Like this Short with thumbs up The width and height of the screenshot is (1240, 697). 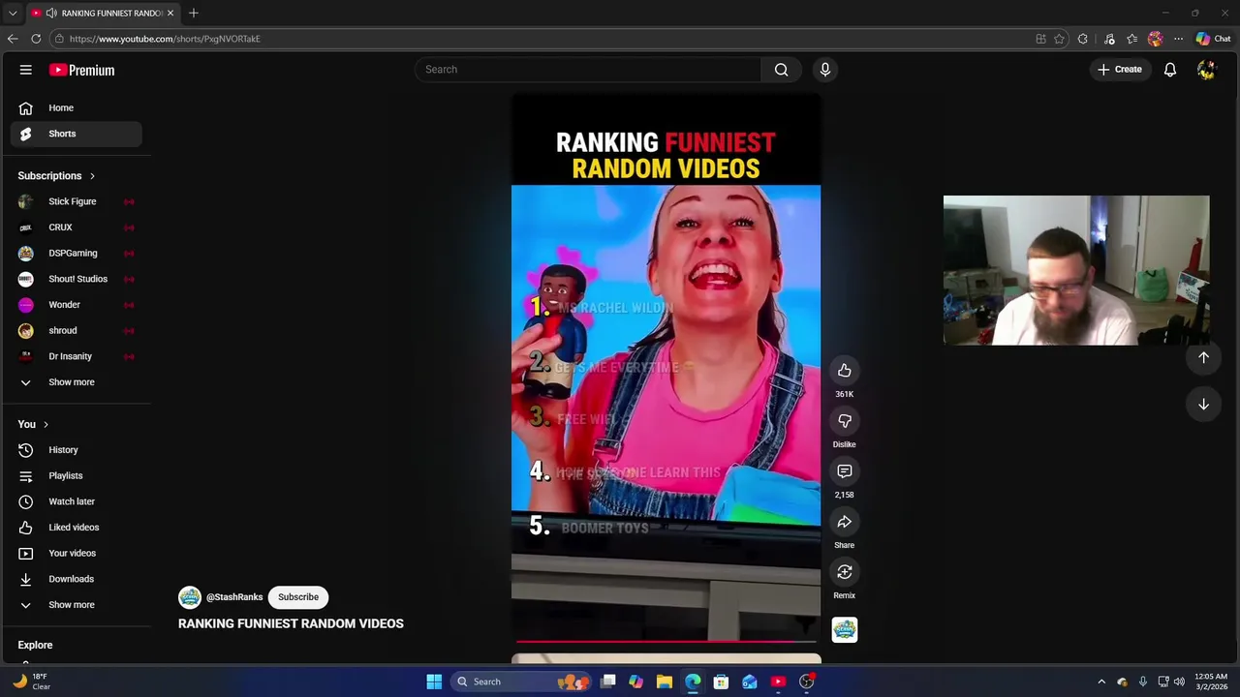(845, 371)
